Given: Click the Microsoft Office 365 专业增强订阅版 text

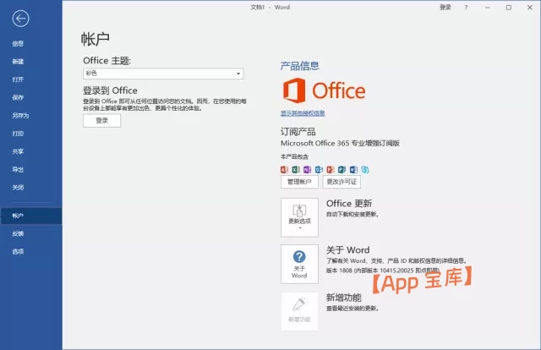Looking at the screenshot, I should pyautogui.click(x=340, y=143).
